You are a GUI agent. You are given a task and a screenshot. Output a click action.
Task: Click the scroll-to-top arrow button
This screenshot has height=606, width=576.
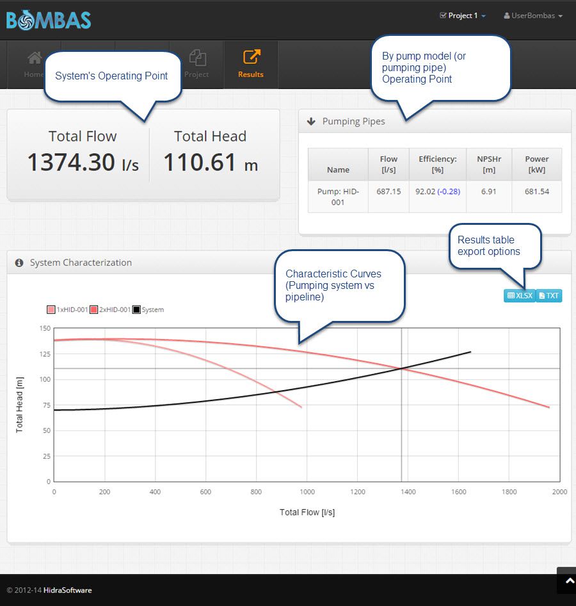(566, 581)
